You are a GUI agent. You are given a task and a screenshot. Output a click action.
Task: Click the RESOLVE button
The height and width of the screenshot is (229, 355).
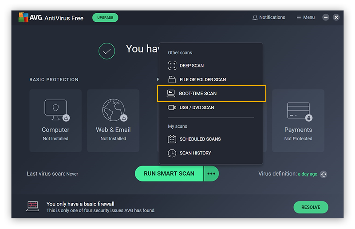tap(311, 207)
